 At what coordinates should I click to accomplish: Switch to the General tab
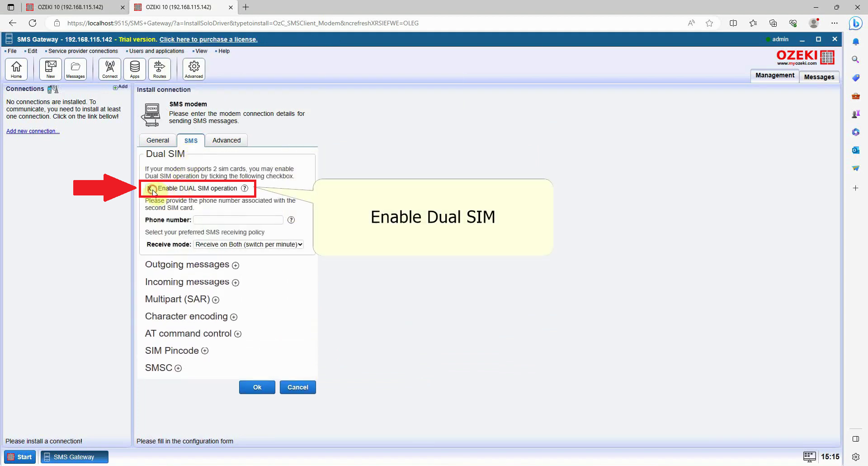coord(158,140)
